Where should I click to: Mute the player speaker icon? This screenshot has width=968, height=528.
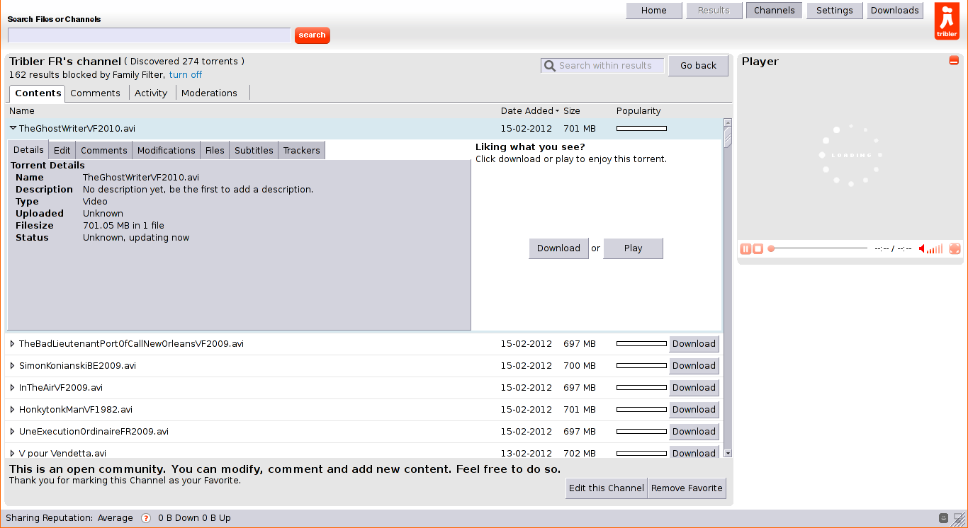(922, 248)
